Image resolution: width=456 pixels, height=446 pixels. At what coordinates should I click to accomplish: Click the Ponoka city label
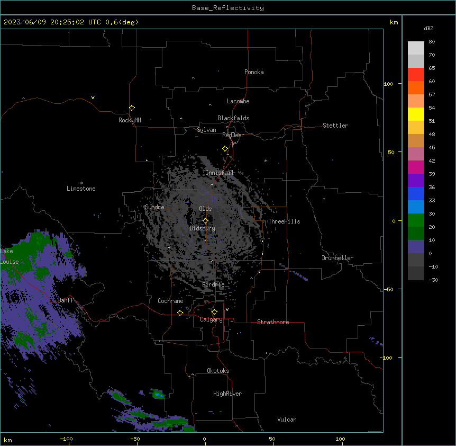[254, 72]
